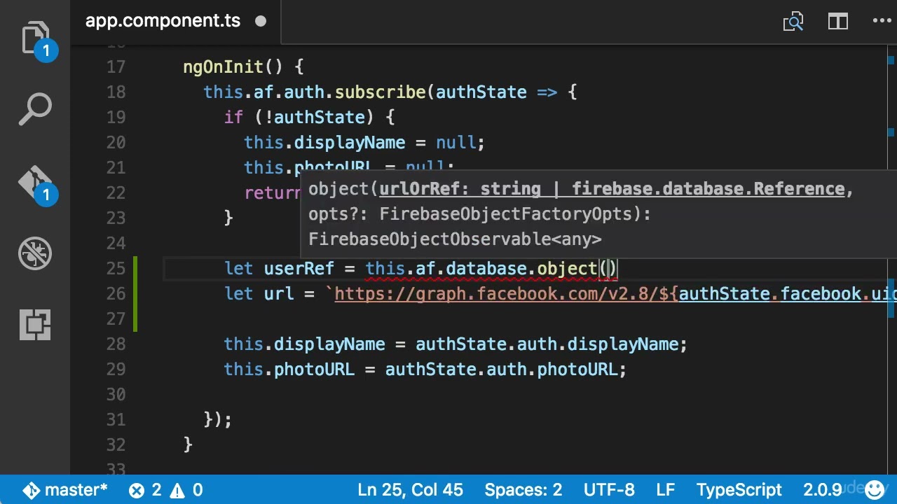Close unsaved app.component.ts via dot indicator
This screenshot has width=897, height=504.
coord(261,21)
